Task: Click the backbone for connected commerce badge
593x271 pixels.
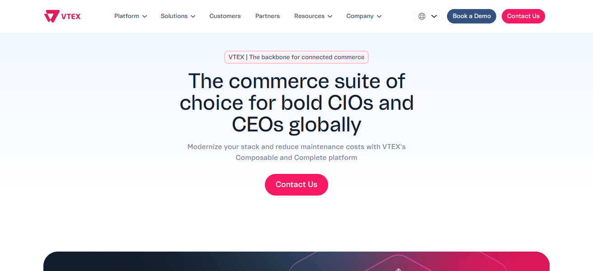Action: click(x=296, y=57)
